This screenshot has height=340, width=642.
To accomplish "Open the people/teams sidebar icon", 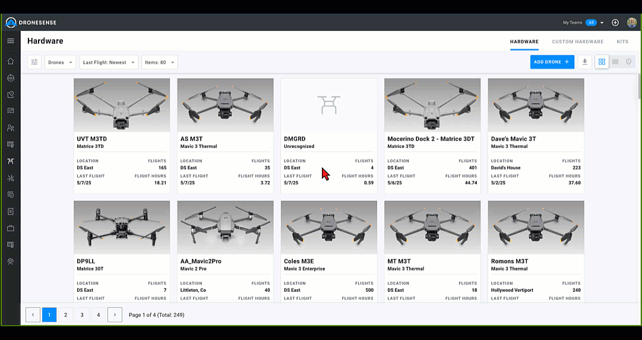I will (11, 128).
